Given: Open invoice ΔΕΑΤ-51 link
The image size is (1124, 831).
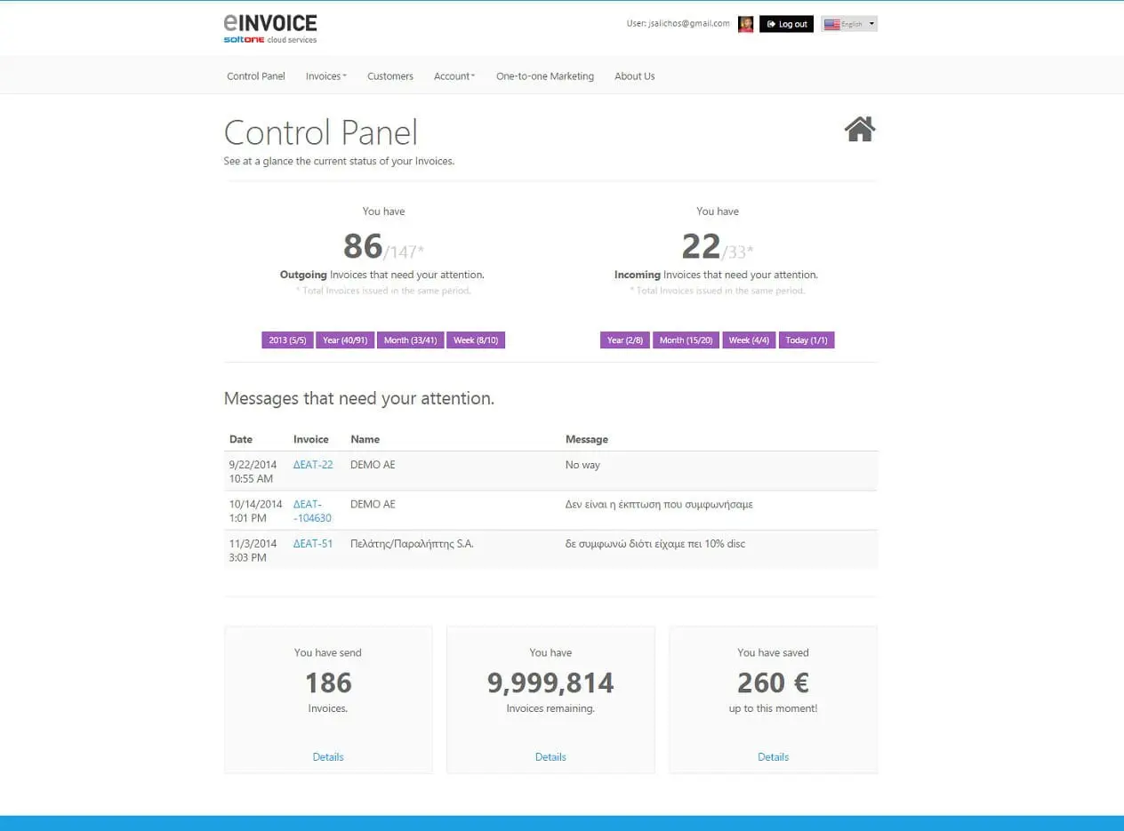Looking at the screenshot, I should [x=313, y=543].
